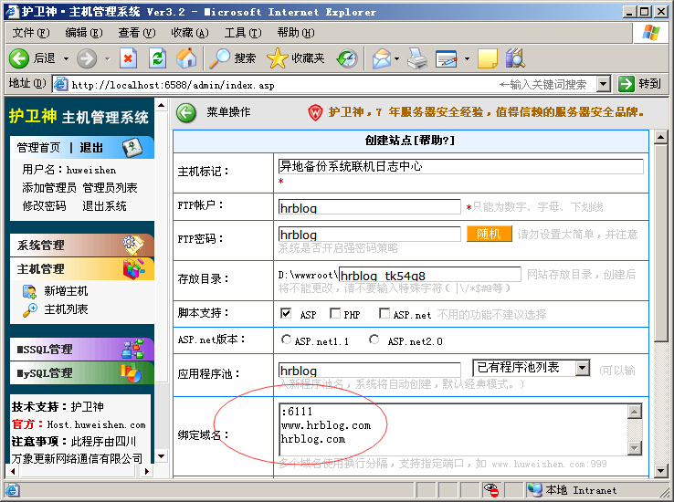
Task: Select the ASP.net1.1 radio button
Action: (286, 340)
